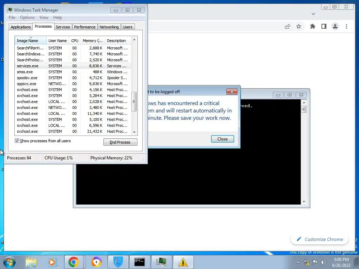The image size is (359, 269).
Task: Click Chrome share page icon
Action: (x=287, y=27)
